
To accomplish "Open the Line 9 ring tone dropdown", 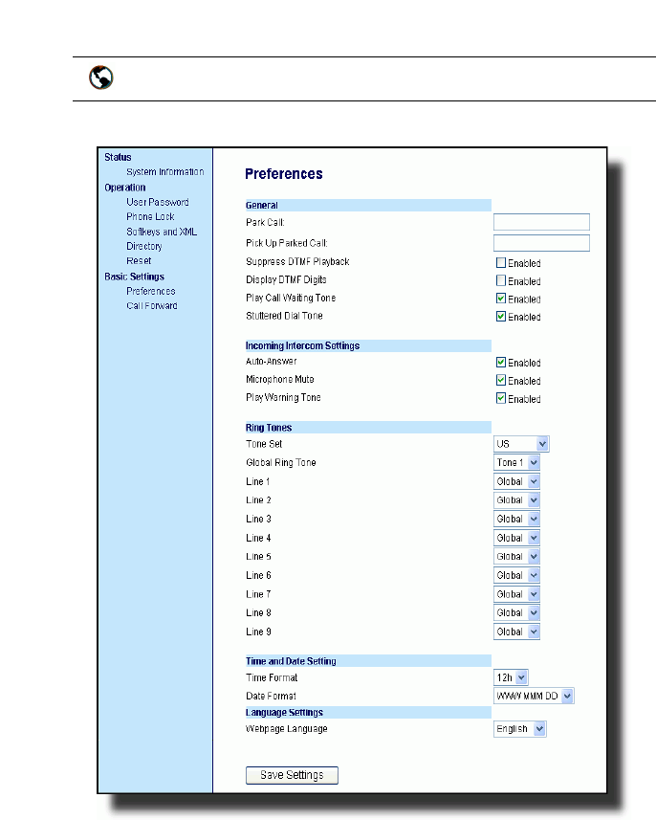I will 516,632.
